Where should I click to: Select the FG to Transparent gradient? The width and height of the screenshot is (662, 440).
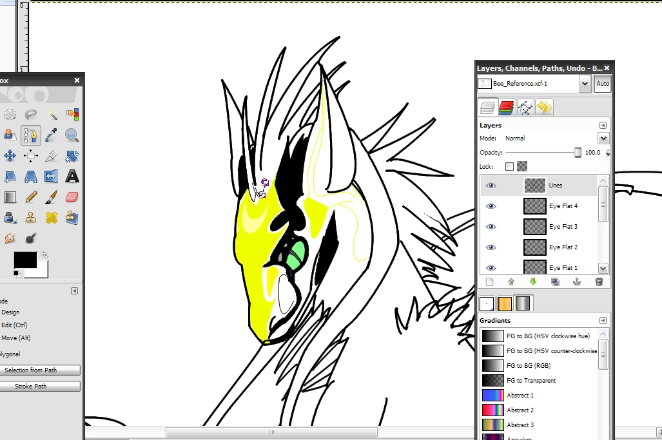[540, 381]
